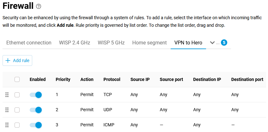The height and width of the screenshot is (132, 268).
Task: Grab the drag handle of the ICMP rule
Action: [x=7, y=125]
